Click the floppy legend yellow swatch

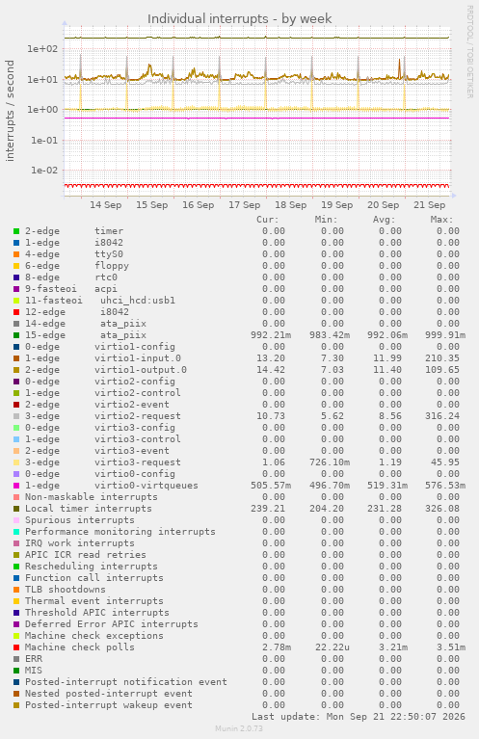tap(16, 266)
